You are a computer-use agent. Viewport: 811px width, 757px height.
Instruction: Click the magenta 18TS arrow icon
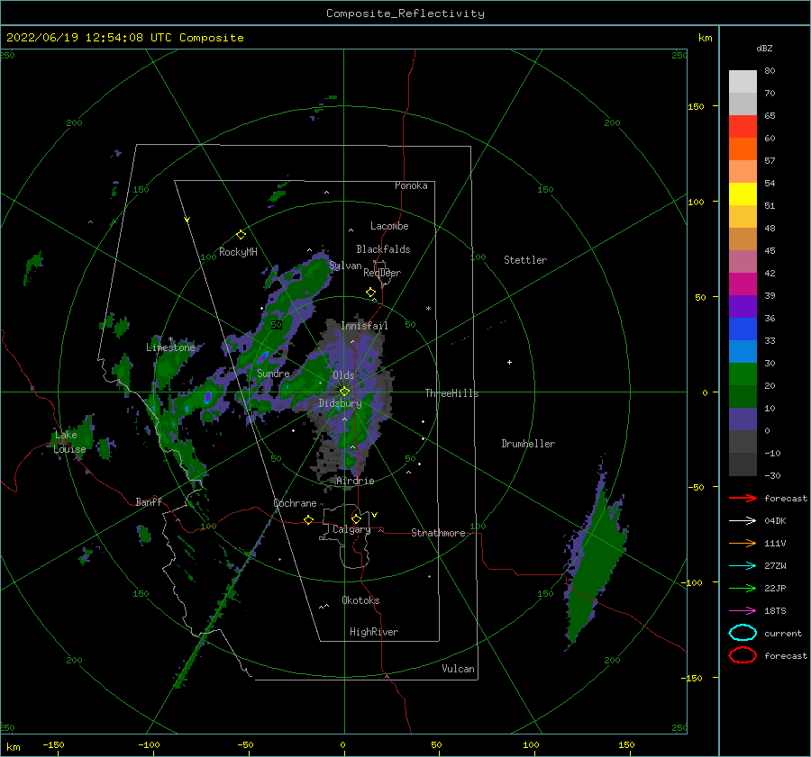(x=743, y=611)
